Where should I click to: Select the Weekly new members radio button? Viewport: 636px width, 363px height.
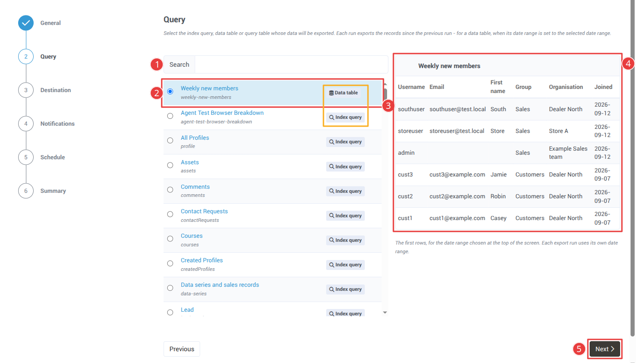(x=170, y=92)
